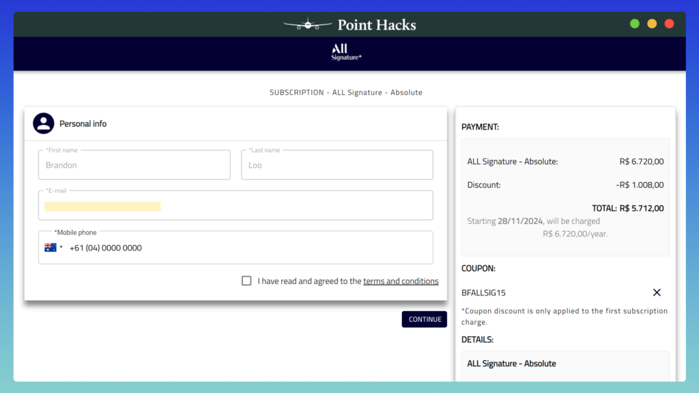
Task: Open the country code dropdown next to the flag
Action: (63, 247)
